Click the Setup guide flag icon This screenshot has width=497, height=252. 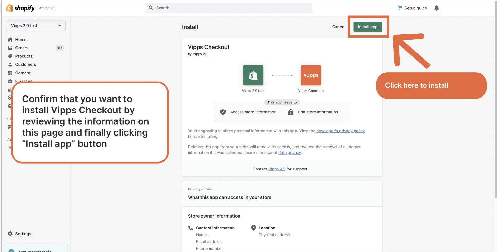[400, 8]
